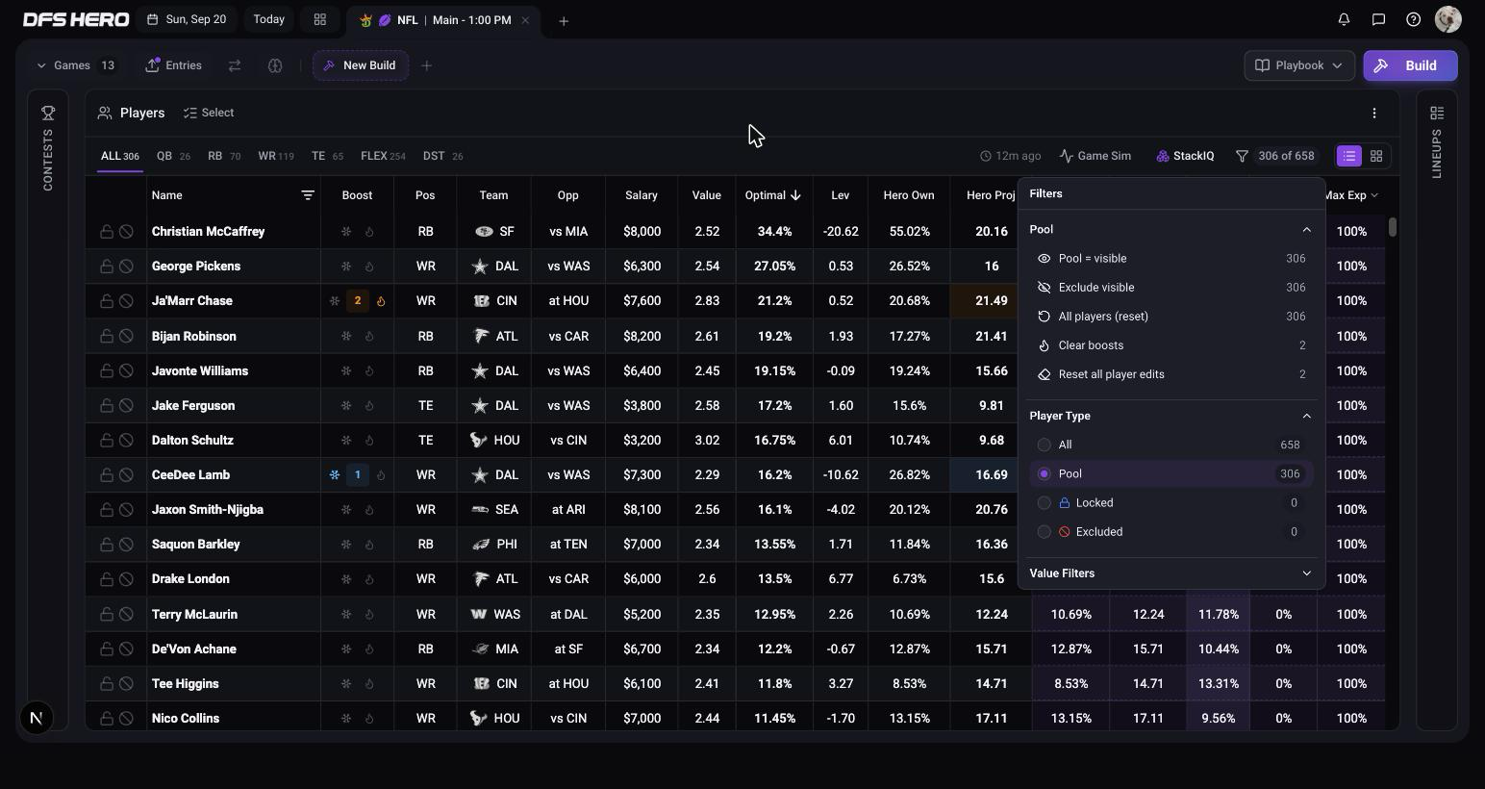
Task: Exclude George Pickens with ban icon
Action: pos(126,267)
